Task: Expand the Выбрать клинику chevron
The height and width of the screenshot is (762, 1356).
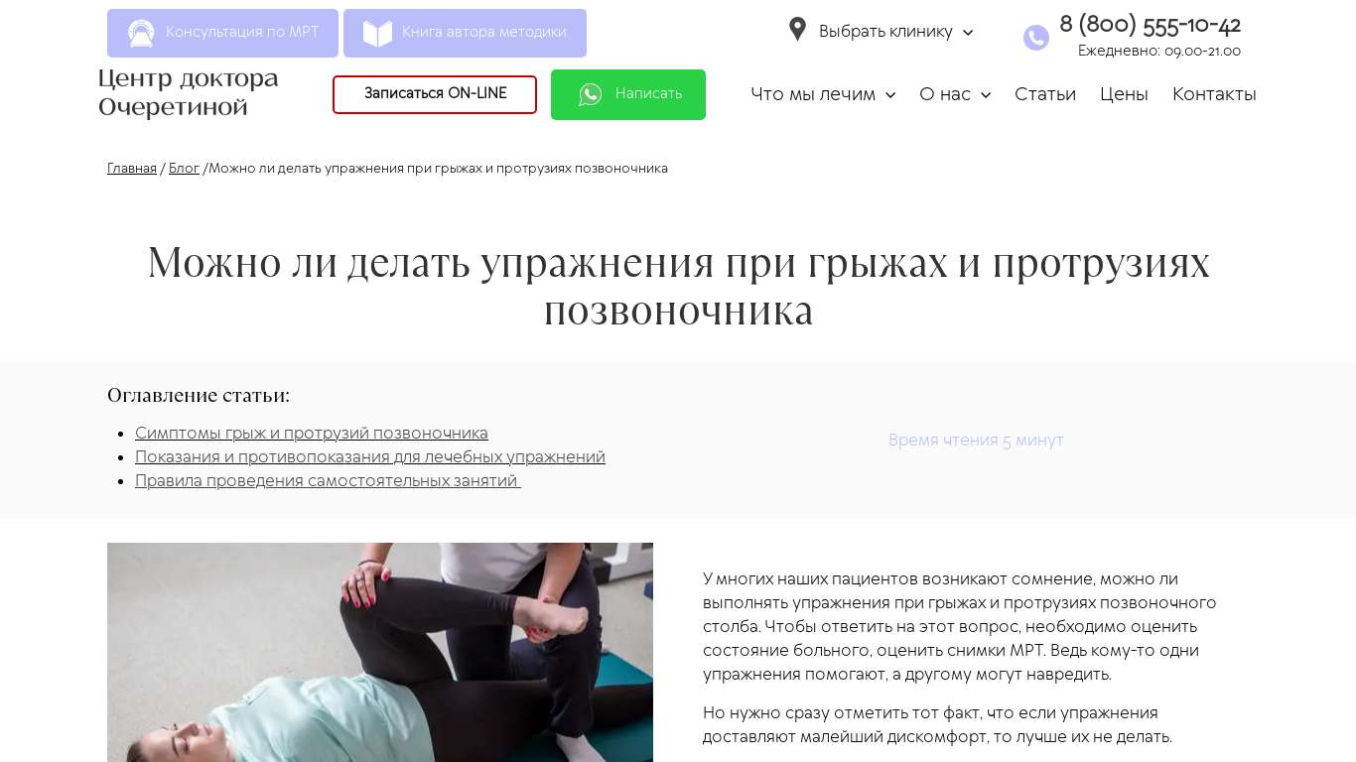Action: click(x=968, y=33)
